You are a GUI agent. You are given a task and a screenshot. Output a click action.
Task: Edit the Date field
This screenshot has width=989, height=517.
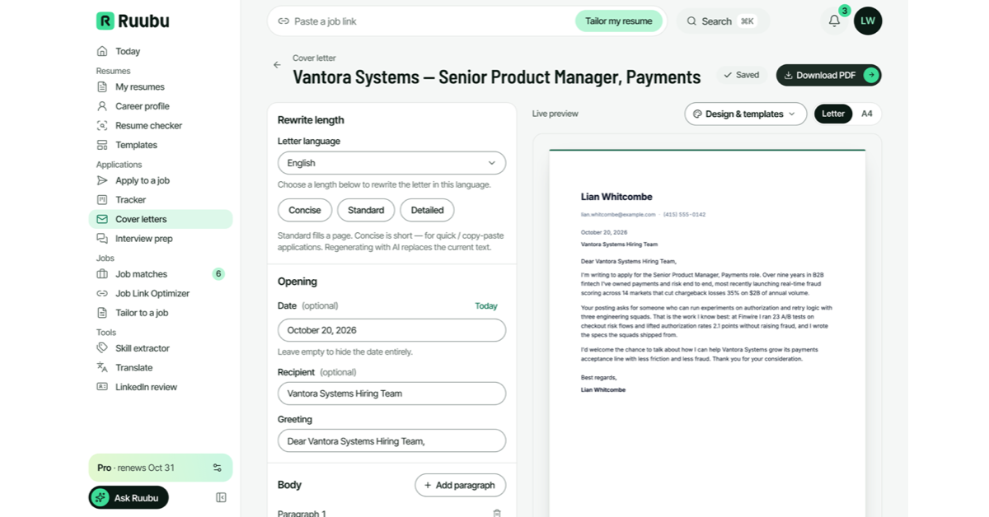point(391,330)
